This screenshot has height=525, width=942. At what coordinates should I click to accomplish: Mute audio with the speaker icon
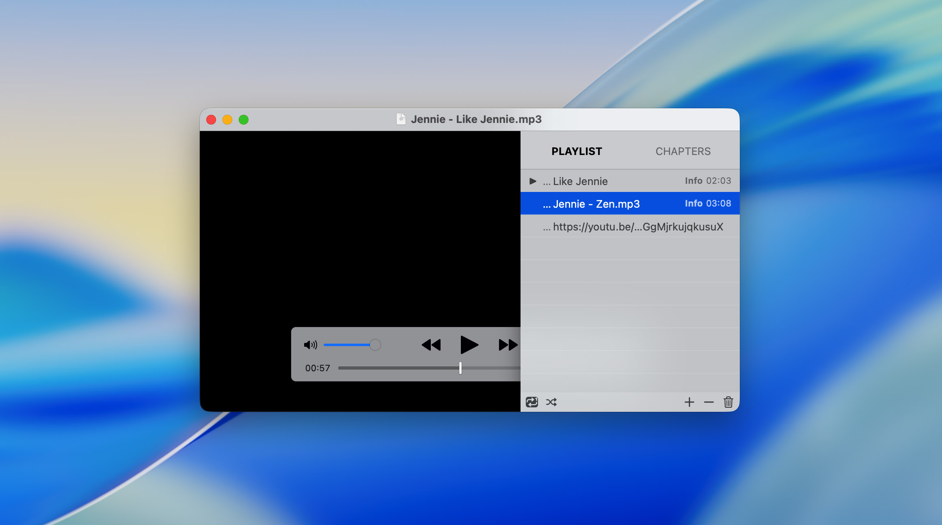click(310, 345)
